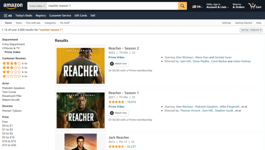This screenshot has width=265, height=150.
Task: Switch to the Prime Video Home tab
Action: (8, 23)
